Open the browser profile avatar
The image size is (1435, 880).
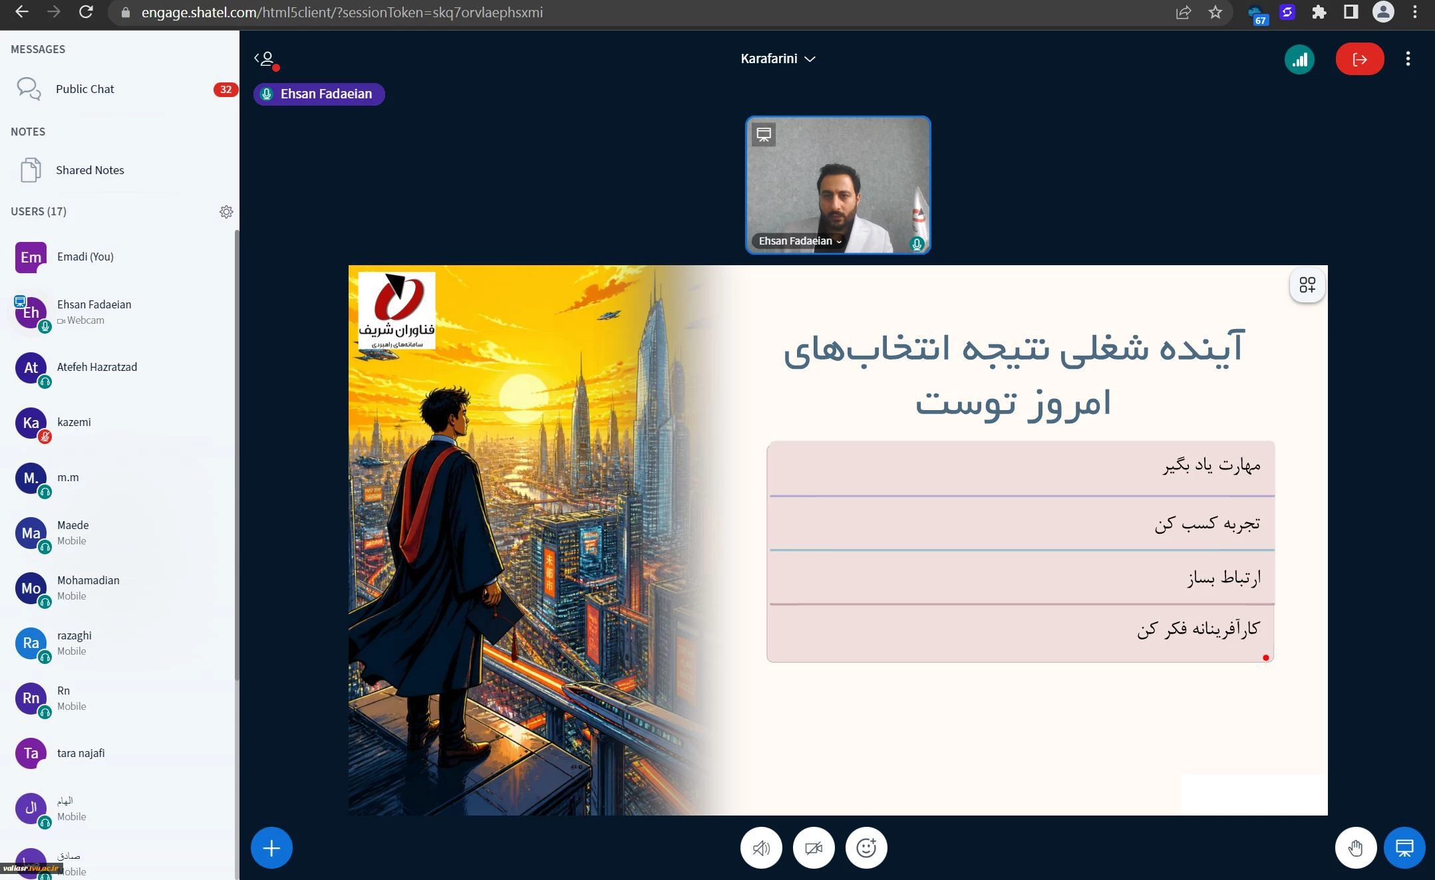click(1383, 13)
